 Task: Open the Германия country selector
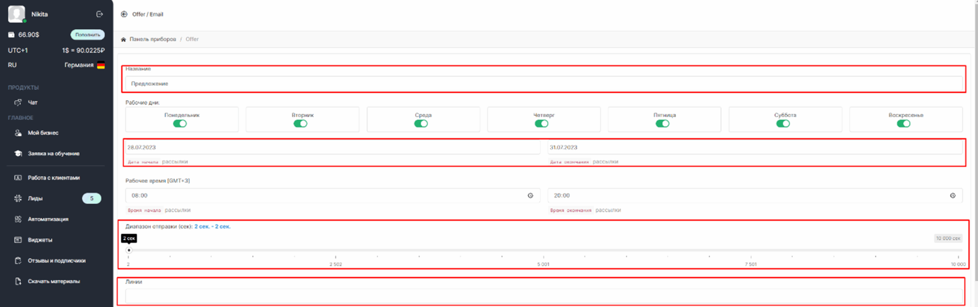(x=79, y=65)
